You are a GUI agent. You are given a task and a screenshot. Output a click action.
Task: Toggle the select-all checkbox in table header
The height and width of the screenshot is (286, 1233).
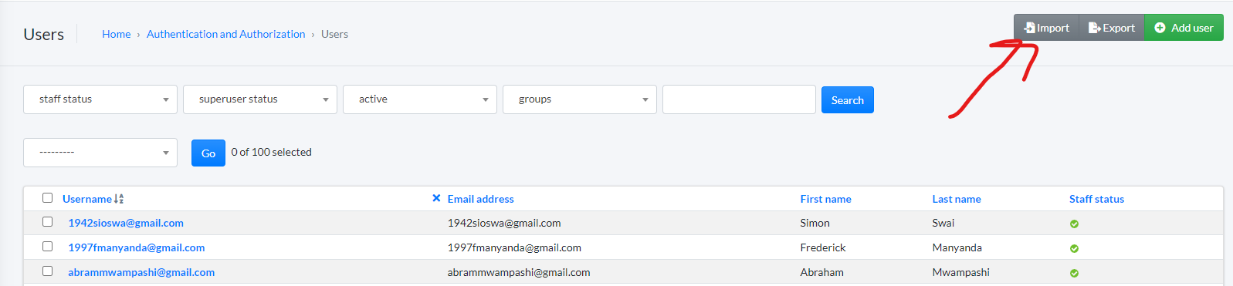(47, 198)
